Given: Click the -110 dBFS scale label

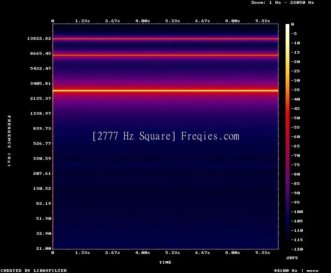Looking at the screenshot, I should tap(297, 230).
